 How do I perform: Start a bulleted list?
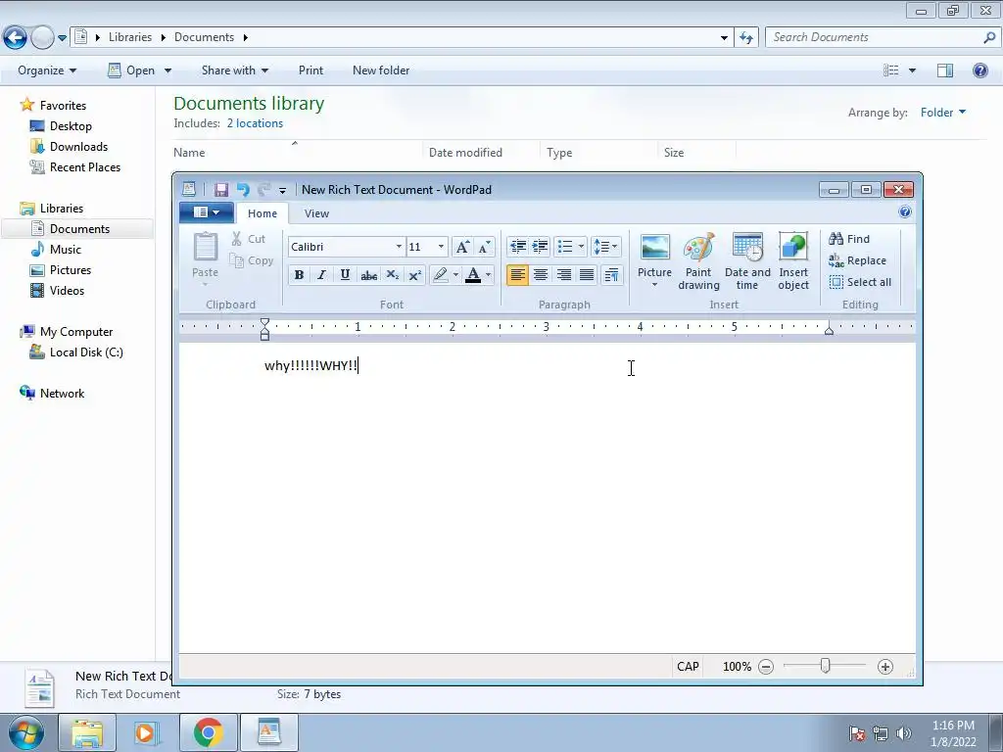tap(565, 247)
